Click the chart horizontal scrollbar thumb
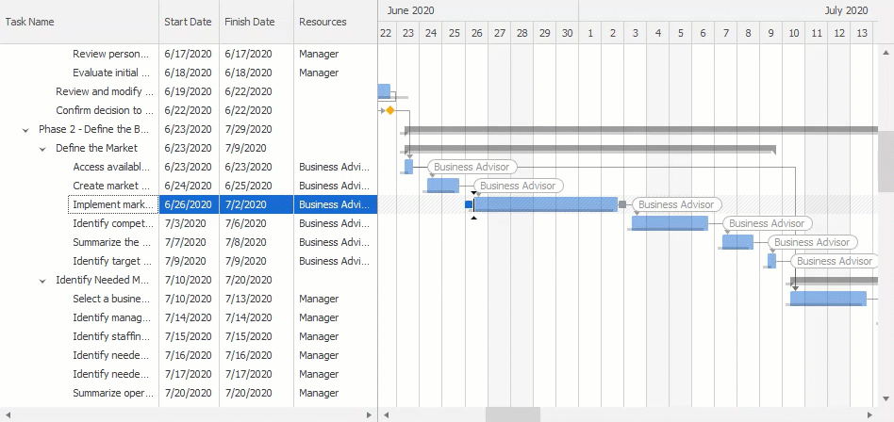This screenshot has height=422, width=894. pos(513,414)
